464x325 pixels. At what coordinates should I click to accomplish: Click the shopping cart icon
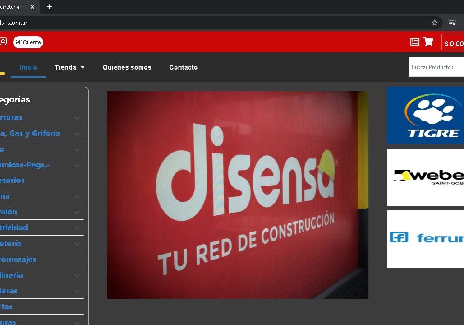(x=428, y=42)
